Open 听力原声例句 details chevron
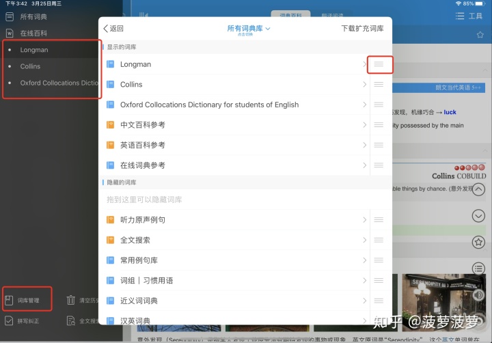Image resolution: width=492 pixels, height=343 pixels. click(365, 220)
